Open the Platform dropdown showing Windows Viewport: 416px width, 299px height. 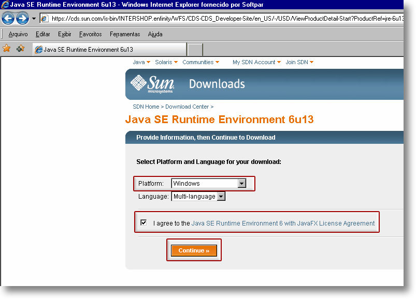[209, 183]
